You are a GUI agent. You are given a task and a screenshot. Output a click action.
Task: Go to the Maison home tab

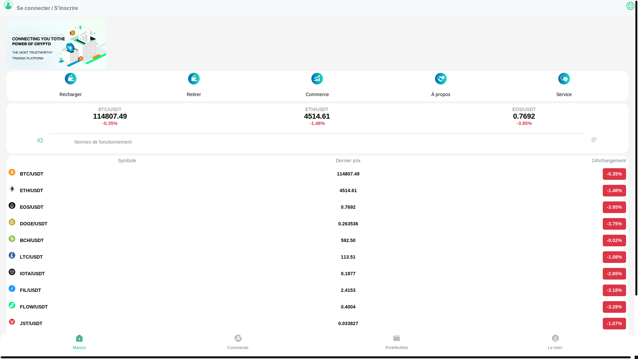pyautogui.click(x=79, y=342)
